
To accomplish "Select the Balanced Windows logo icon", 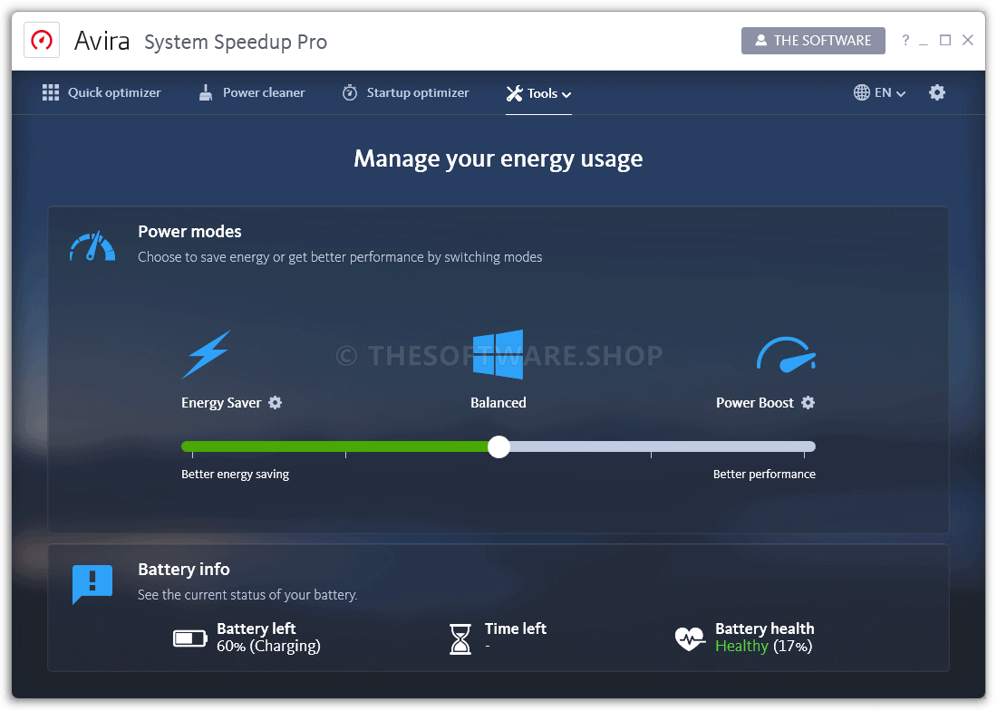I will click(x=498, y=354).
